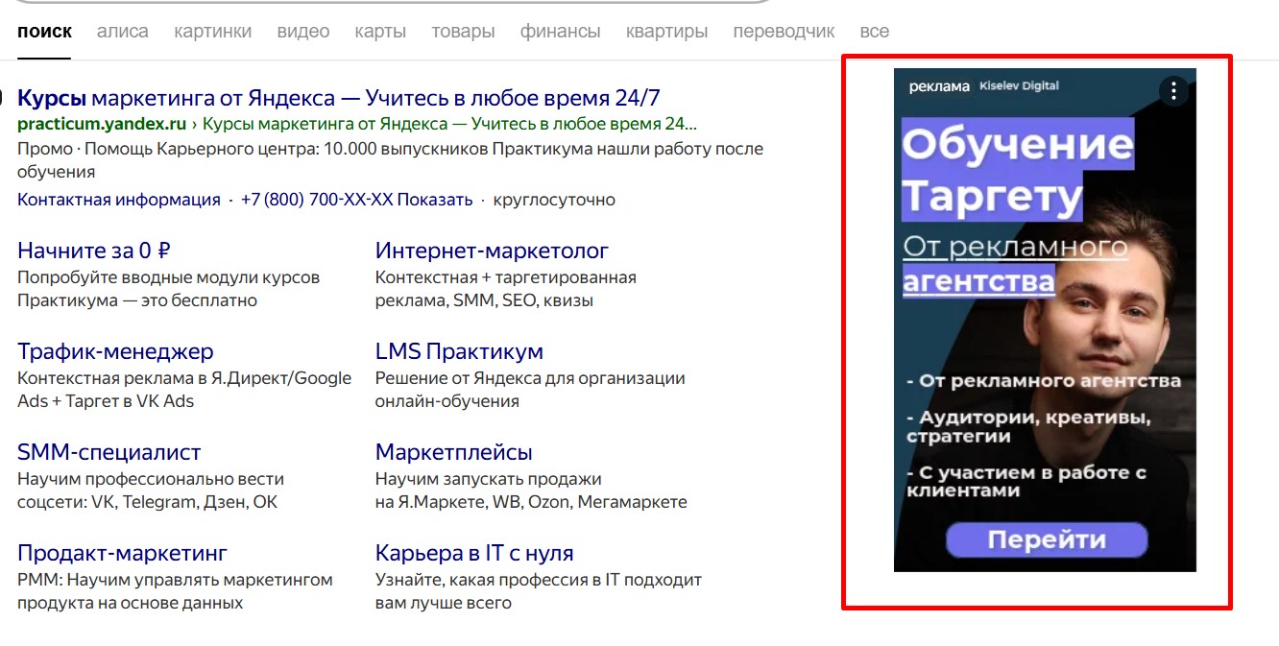Viewport: 1279px width, 646px height.
Task: Open the Трафик-менеджер sitelink
Action: [x=115, y=351]
